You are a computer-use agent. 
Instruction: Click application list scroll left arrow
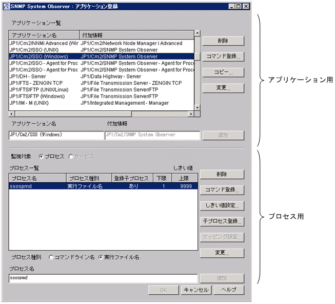12,114
